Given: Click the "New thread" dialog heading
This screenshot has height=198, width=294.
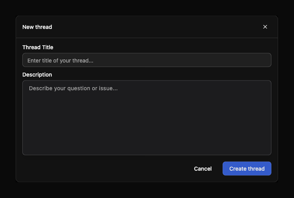Looking at the screenshot, I should pyautogui.click(x=37, y=27).
